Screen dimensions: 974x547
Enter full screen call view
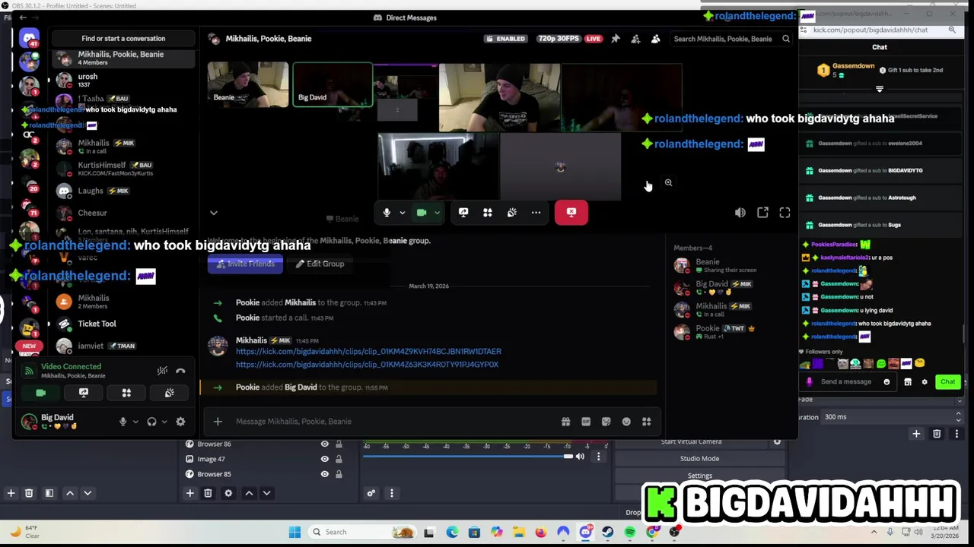[x=785, y=213]
